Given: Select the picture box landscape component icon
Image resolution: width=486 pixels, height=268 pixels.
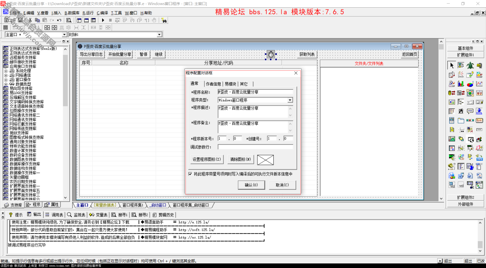Looking at the screenshot, I should click(452, 139).
